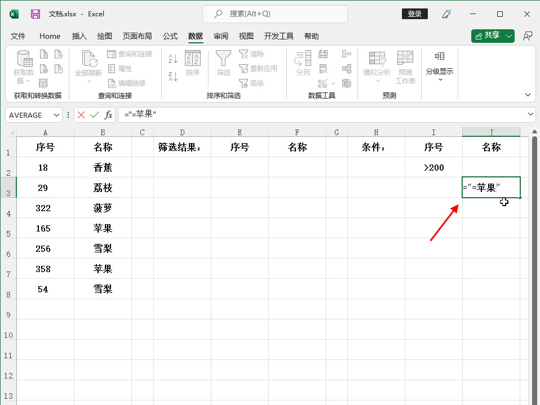
Task: Toggle the 筛选 funnel filter
Action: (224, 63)
